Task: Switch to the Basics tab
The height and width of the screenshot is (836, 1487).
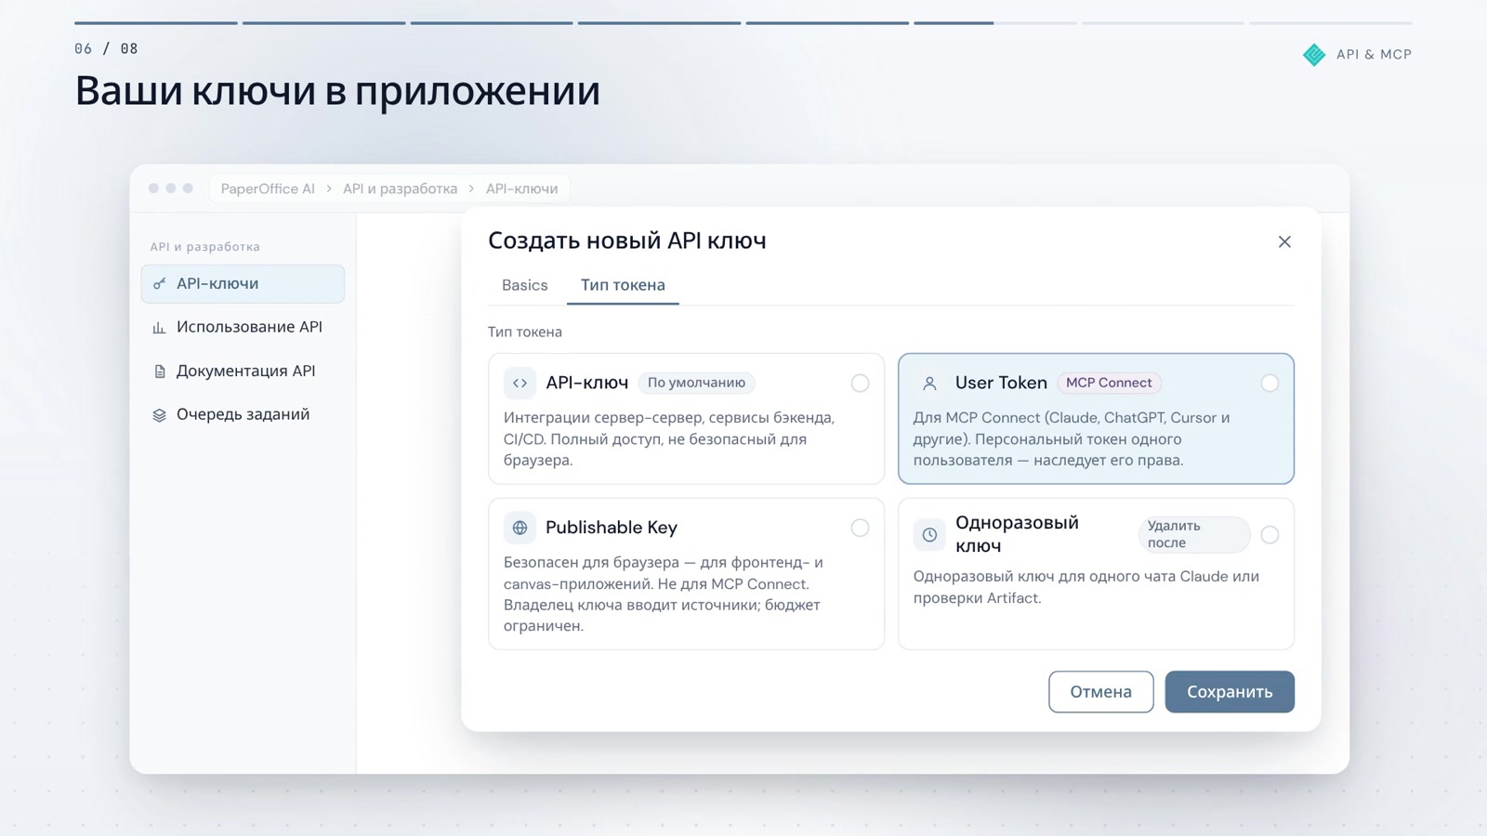Action: pyautogui.click(x=524, y=285)
